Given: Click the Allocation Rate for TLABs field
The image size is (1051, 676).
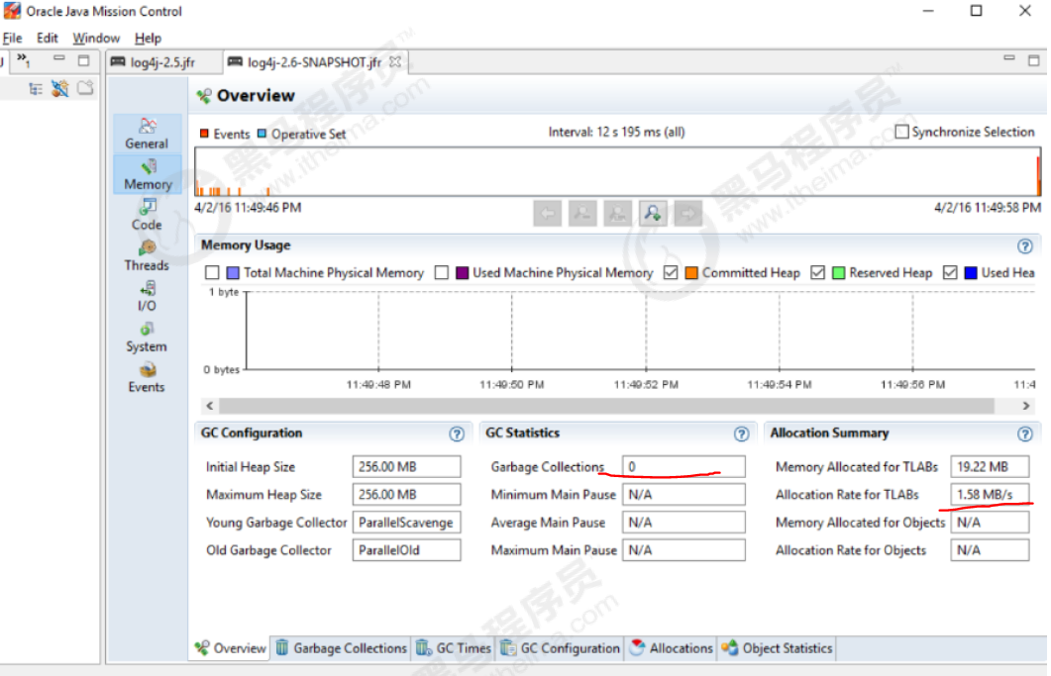Looking at the screenshot, I should pyautogui.click(x=990, y=495).
